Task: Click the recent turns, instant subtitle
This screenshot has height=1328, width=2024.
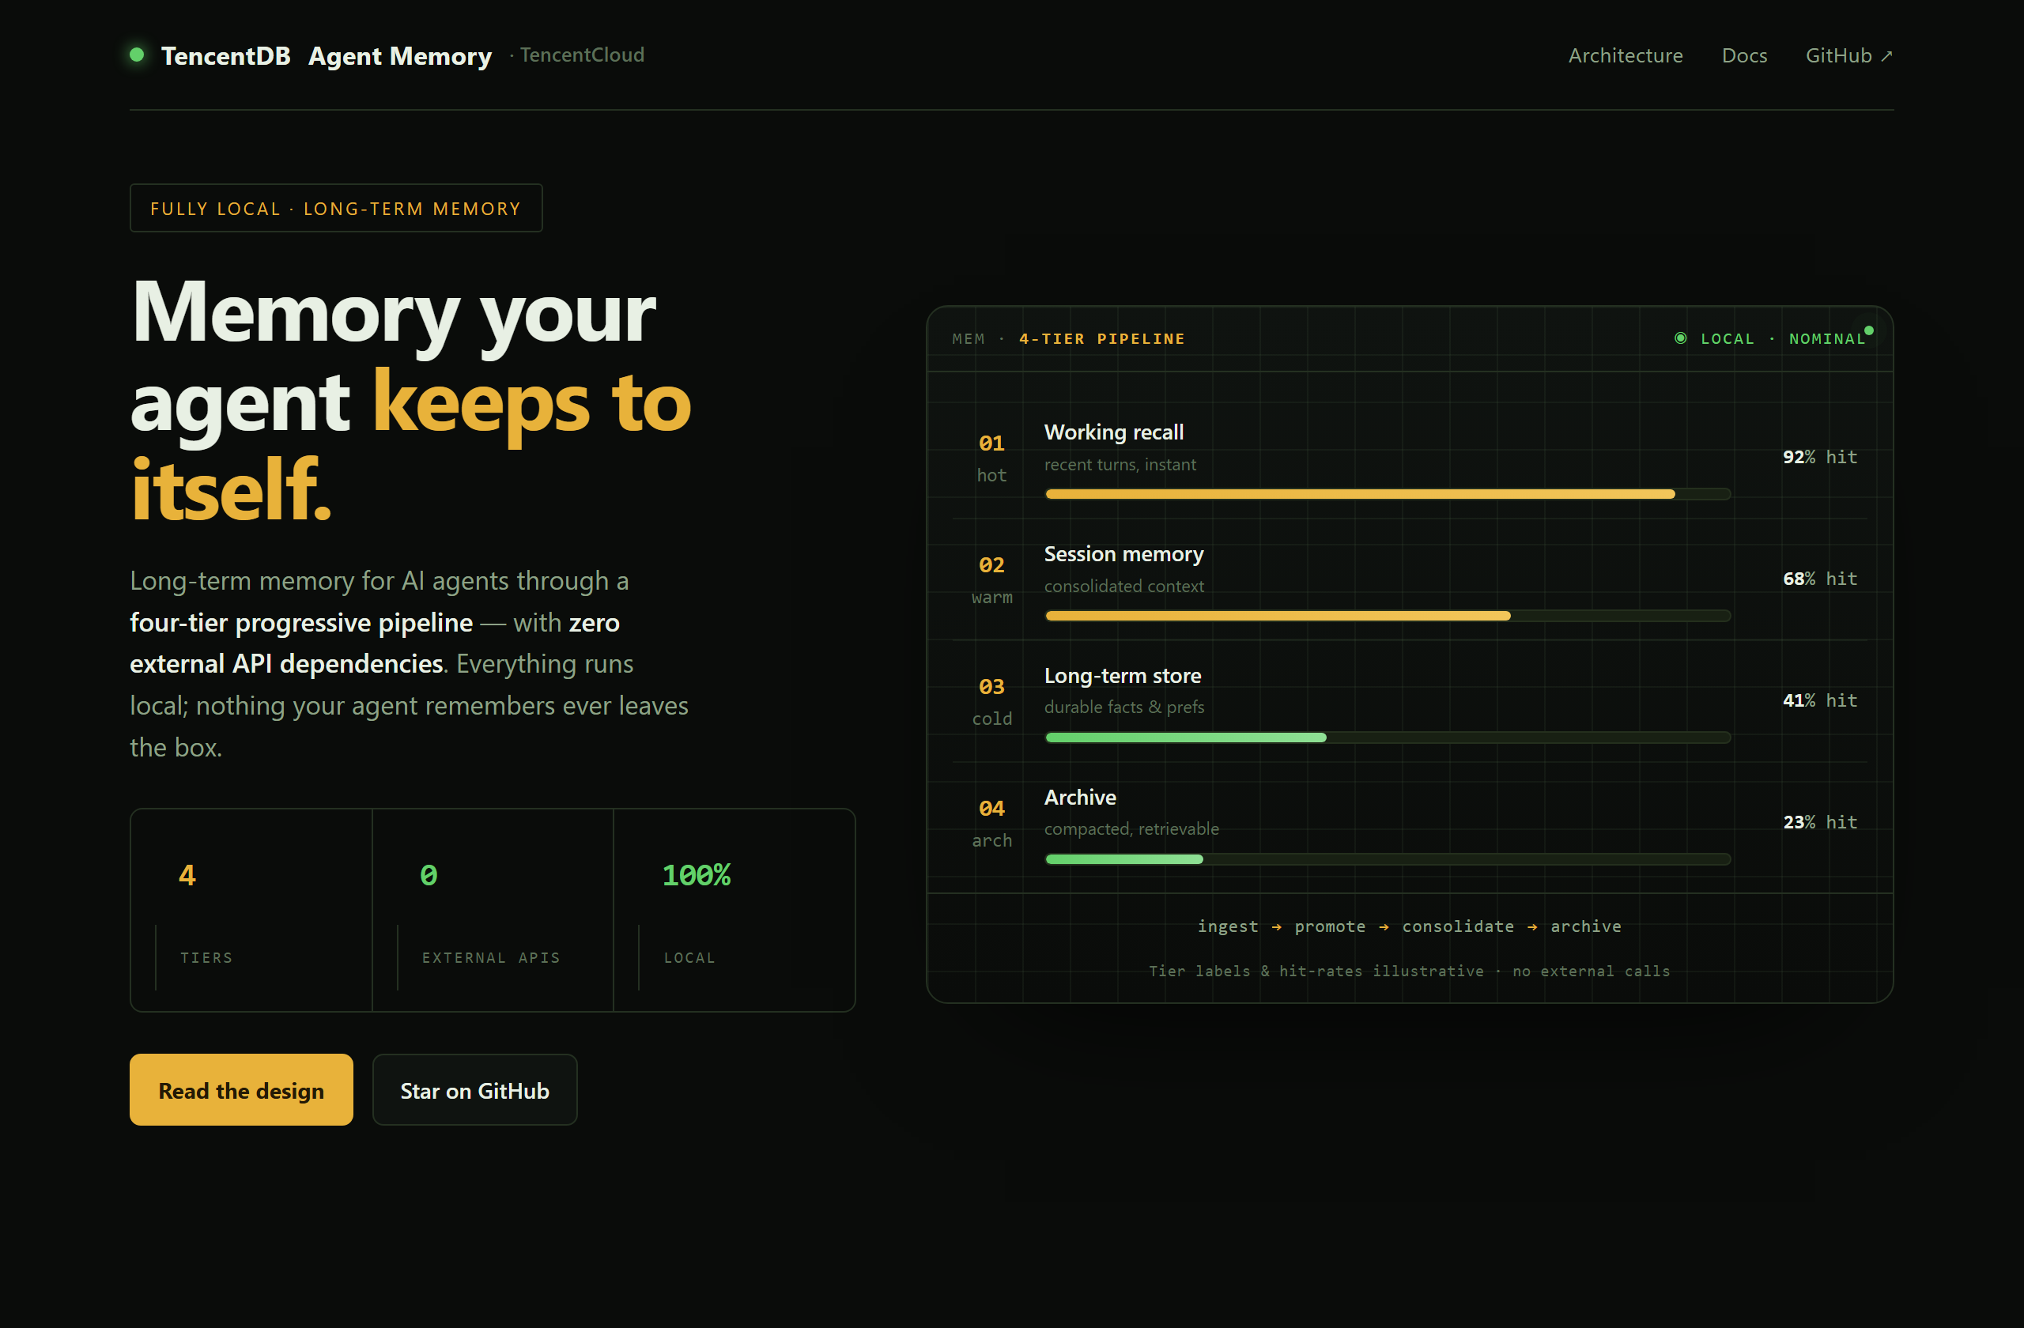Action: pyautogui.click(x=1120, y=464)
